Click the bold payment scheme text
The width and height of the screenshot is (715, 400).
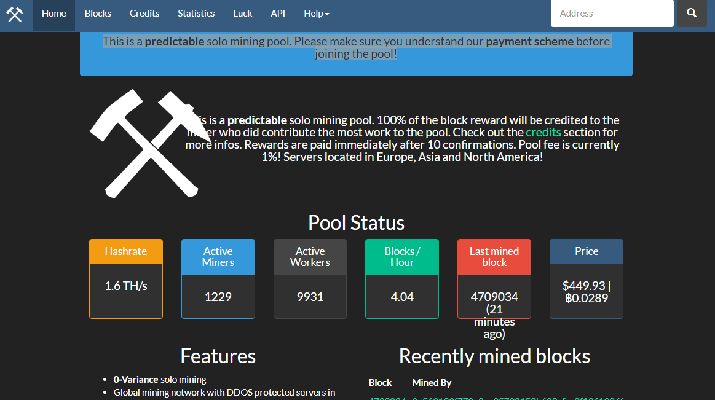pos(529,42)
